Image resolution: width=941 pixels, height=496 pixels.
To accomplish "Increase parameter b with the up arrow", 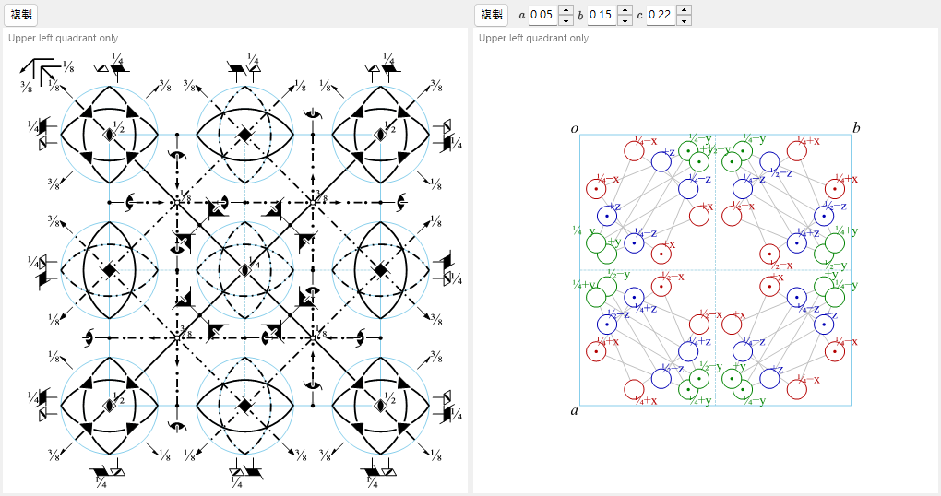I will pos(625,9).
